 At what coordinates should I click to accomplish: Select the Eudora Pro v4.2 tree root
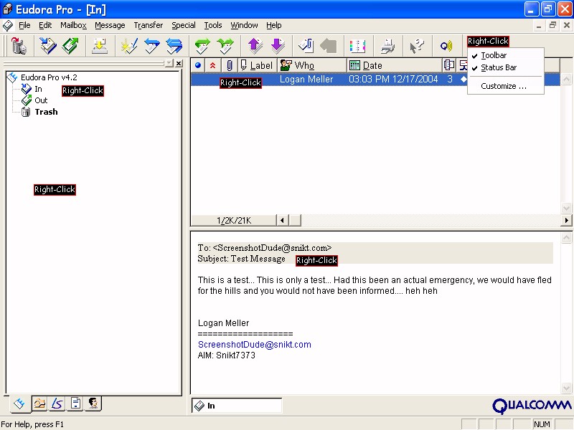(49, 77)
